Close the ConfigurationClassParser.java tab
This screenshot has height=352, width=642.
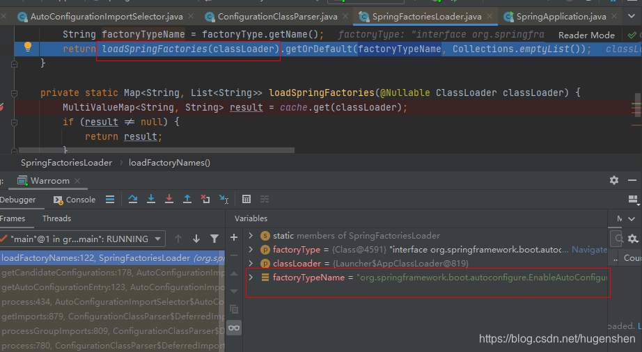point(345,17)
